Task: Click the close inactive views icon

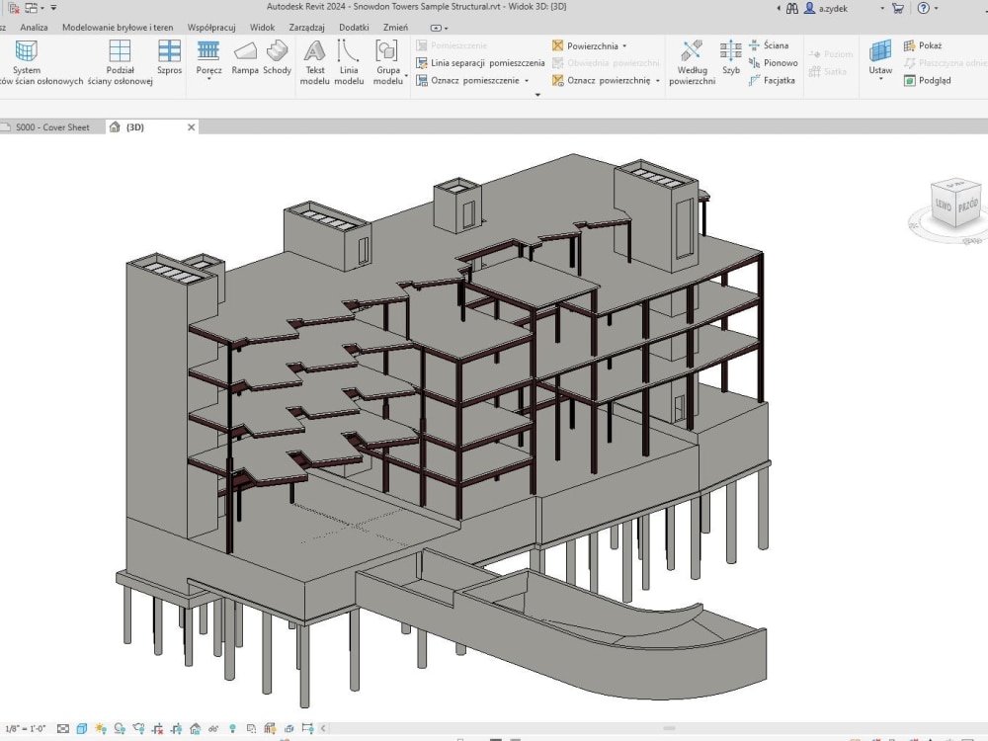Action: [14, 8]
